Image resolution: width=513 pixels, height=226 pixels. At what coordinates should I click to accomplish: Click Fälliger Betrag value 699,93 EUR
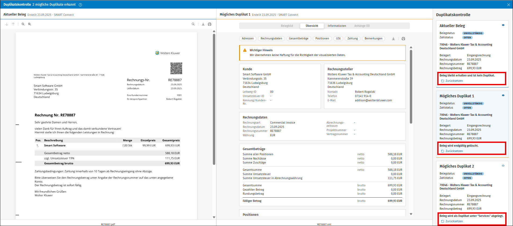pyautogui.click(x=395, y=201)
